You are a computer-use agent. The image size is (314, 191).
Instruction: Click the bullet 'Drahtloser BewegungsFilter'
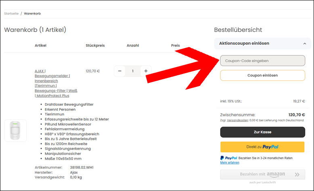point(69,105)
